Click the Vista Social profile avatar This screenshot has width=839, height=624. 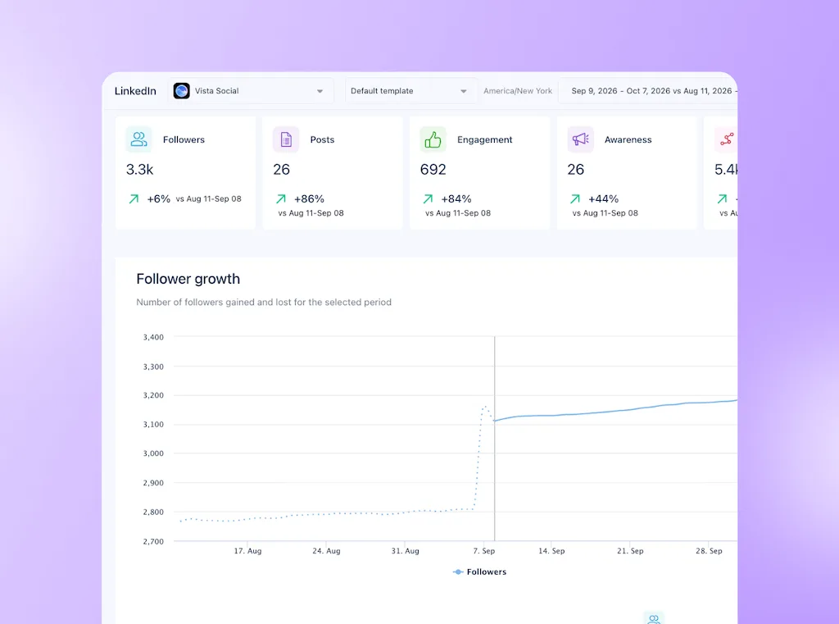tap(181, 91)
